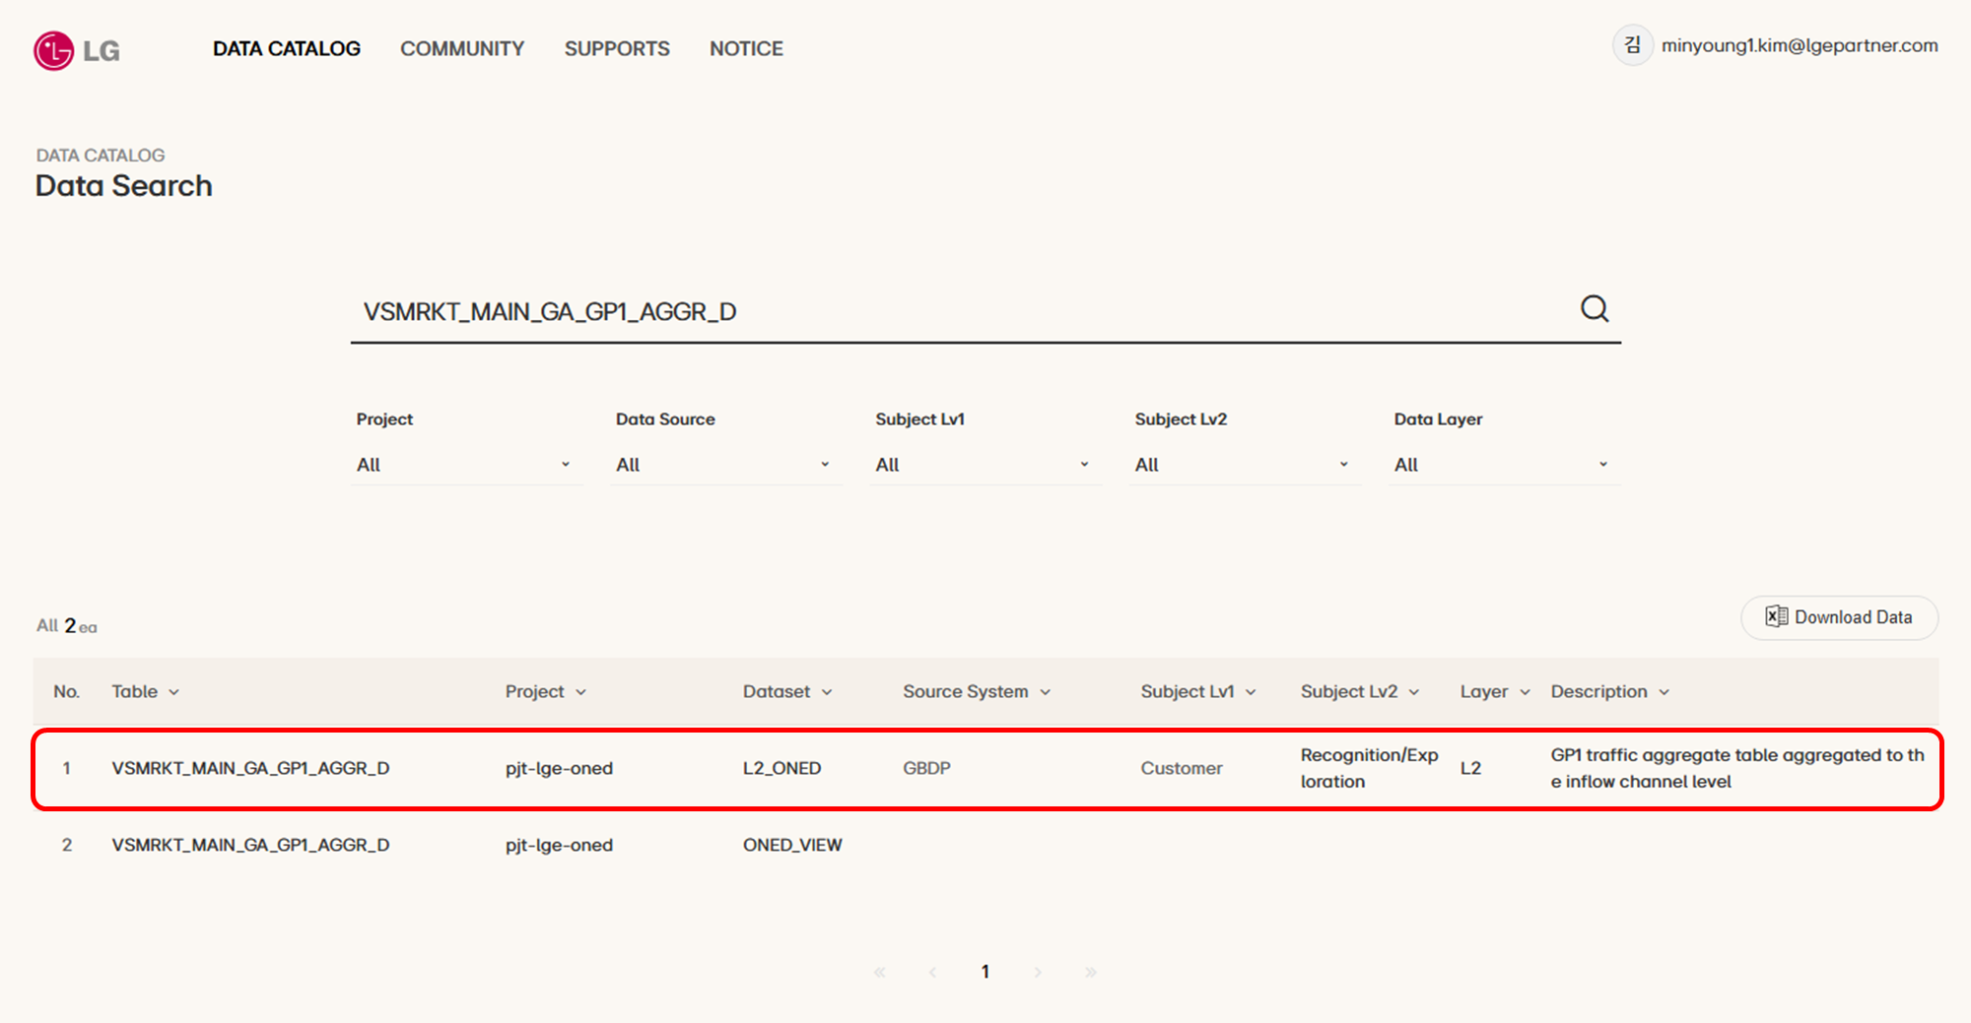Image resolution: width=1971 pixels, height=1023 pixels.
Task: Jump to the first page arrow
Action: click(880, 972)
